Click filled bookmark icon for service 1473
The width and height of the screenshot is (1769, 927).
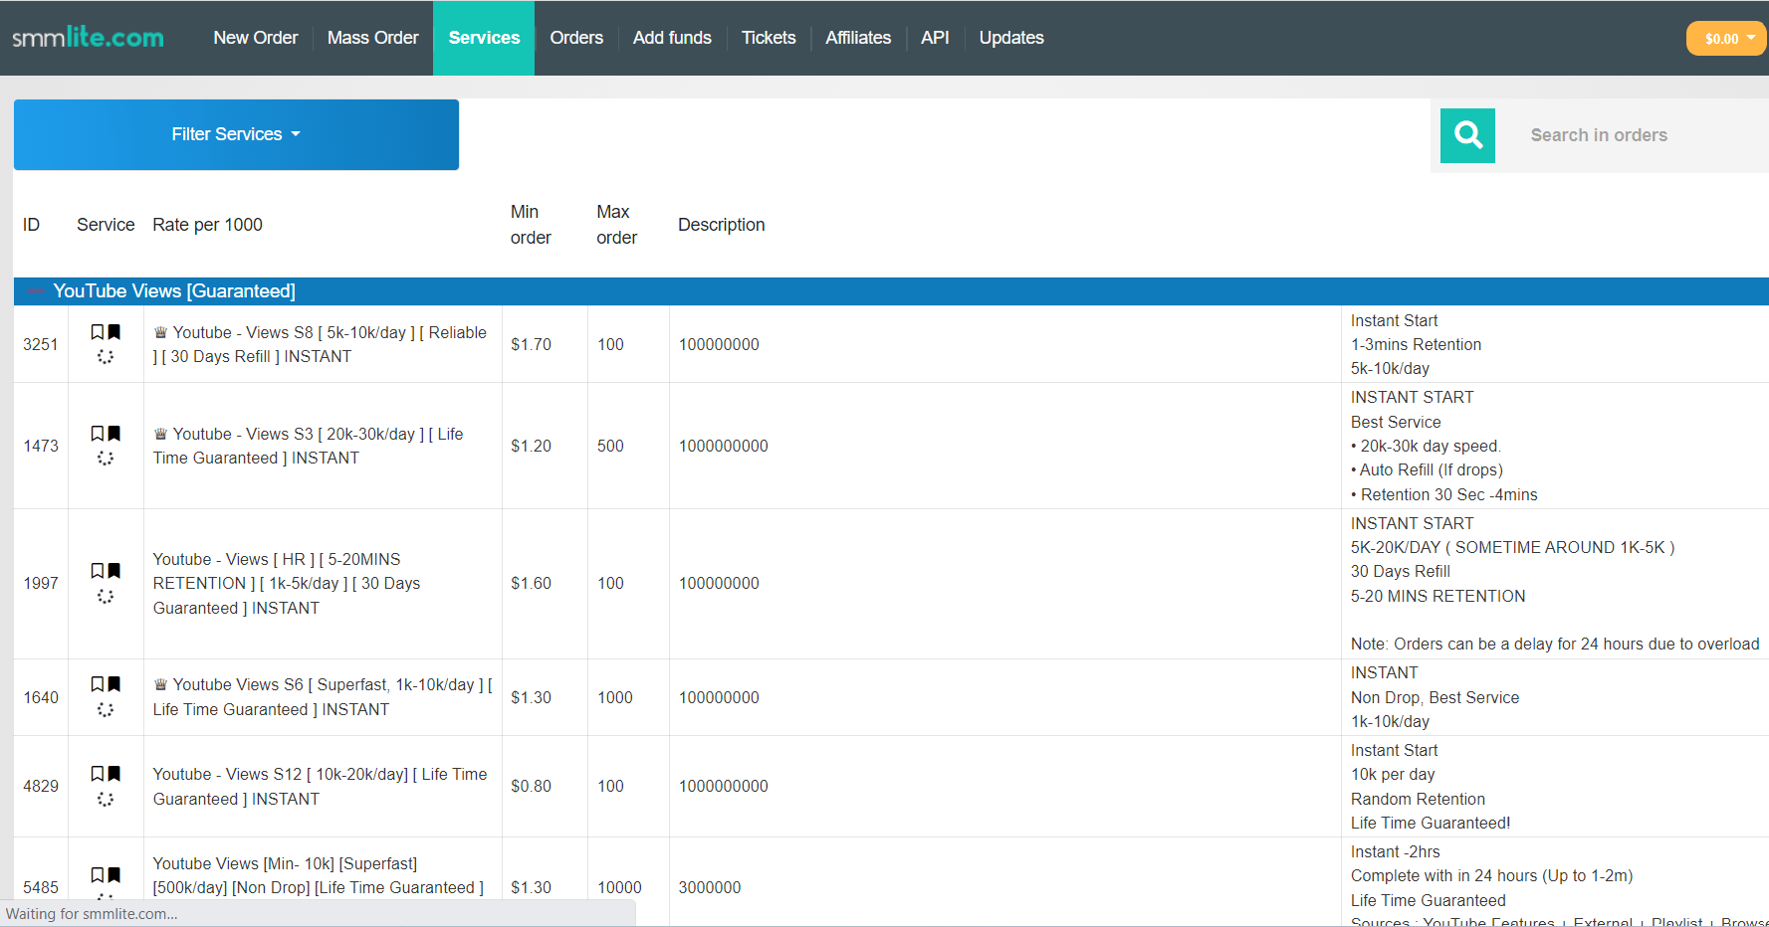coord(114,434)
